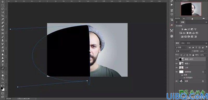The image size is (208, 100).
Task: Select the Rectangular Marquee tool
Action: pyautogui.click(x=3, y=5)
